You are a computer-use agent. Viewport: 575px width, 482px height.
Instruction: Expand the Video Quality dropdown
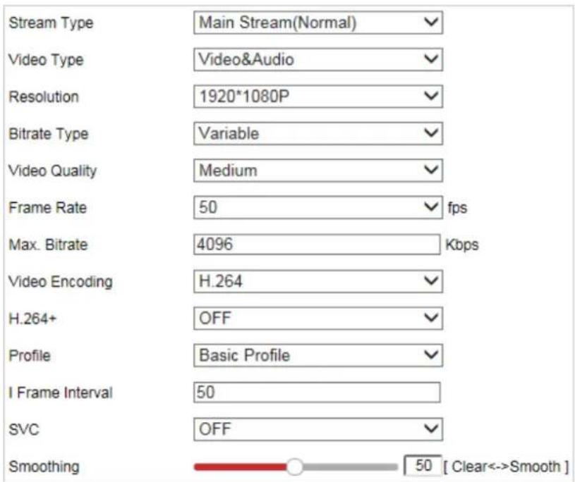(x=318, y=171)
